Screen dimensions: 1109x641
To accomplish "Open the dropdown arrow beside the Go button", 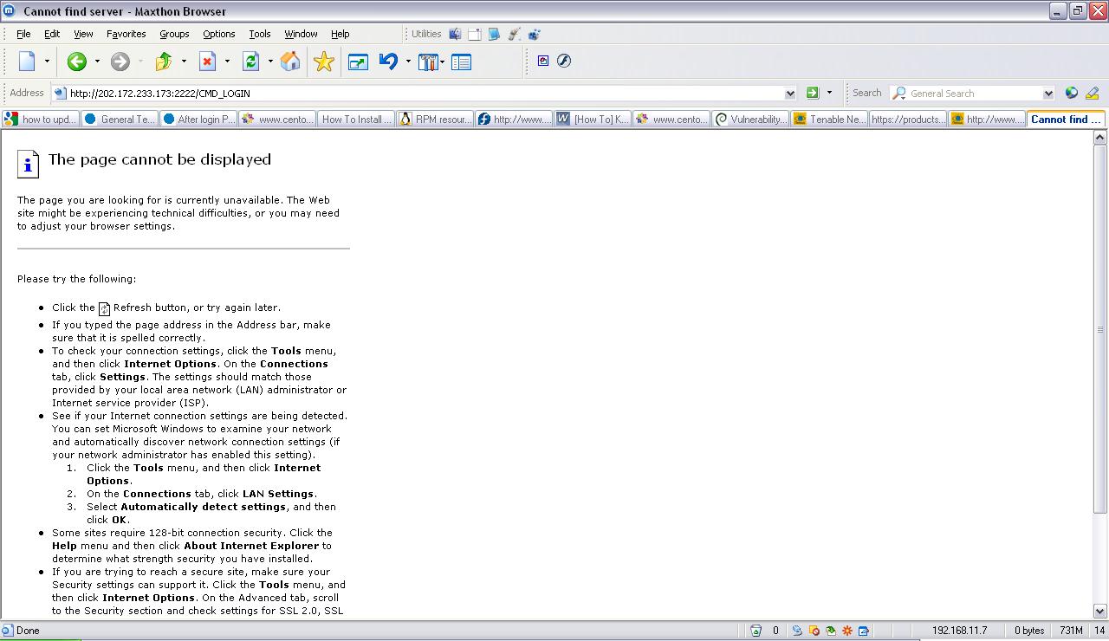I will pos(829,93).
